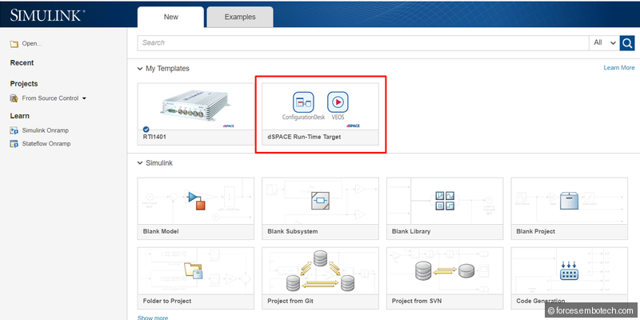Click the search magnifier button
Image resolution: width=640 pixels, height=320 pixels.
point(627,42)
